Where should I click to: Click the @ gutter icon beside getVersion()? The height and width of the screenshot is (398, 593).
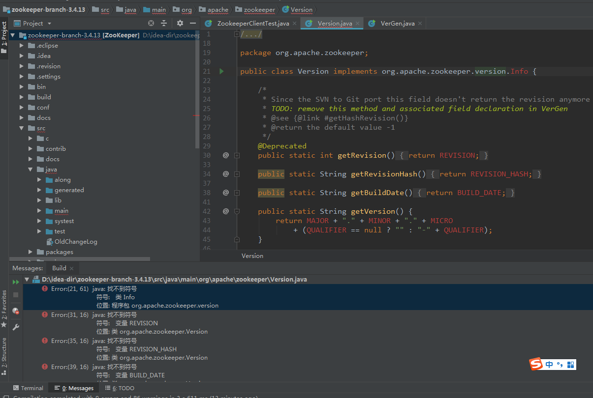226,211
